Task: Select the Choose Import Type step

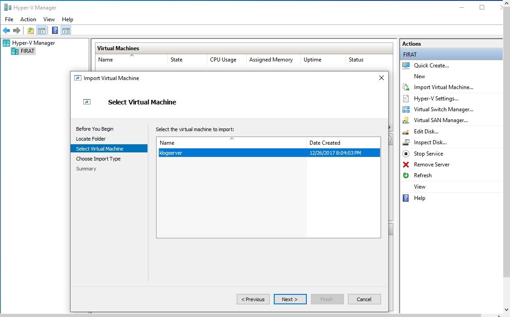Action: (98, 159)
